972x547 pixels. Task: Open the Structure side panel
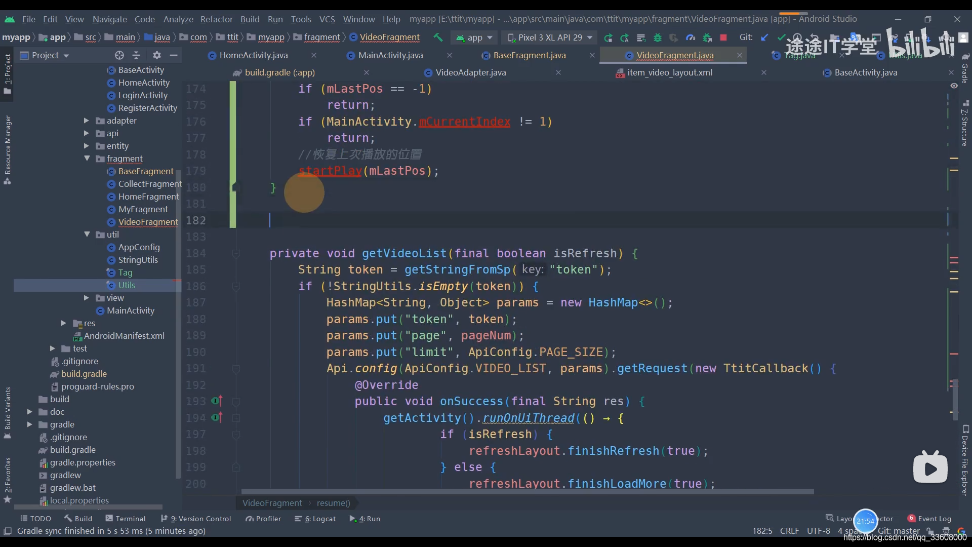pos(965,124)
